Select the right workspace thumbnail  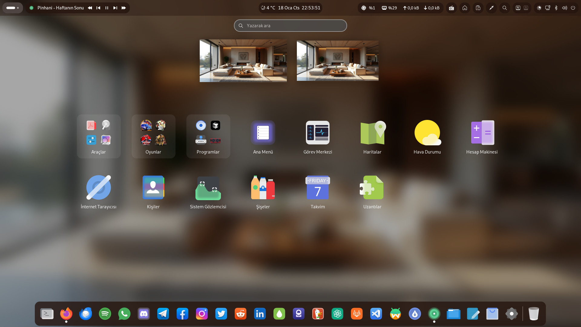(338, 61)
